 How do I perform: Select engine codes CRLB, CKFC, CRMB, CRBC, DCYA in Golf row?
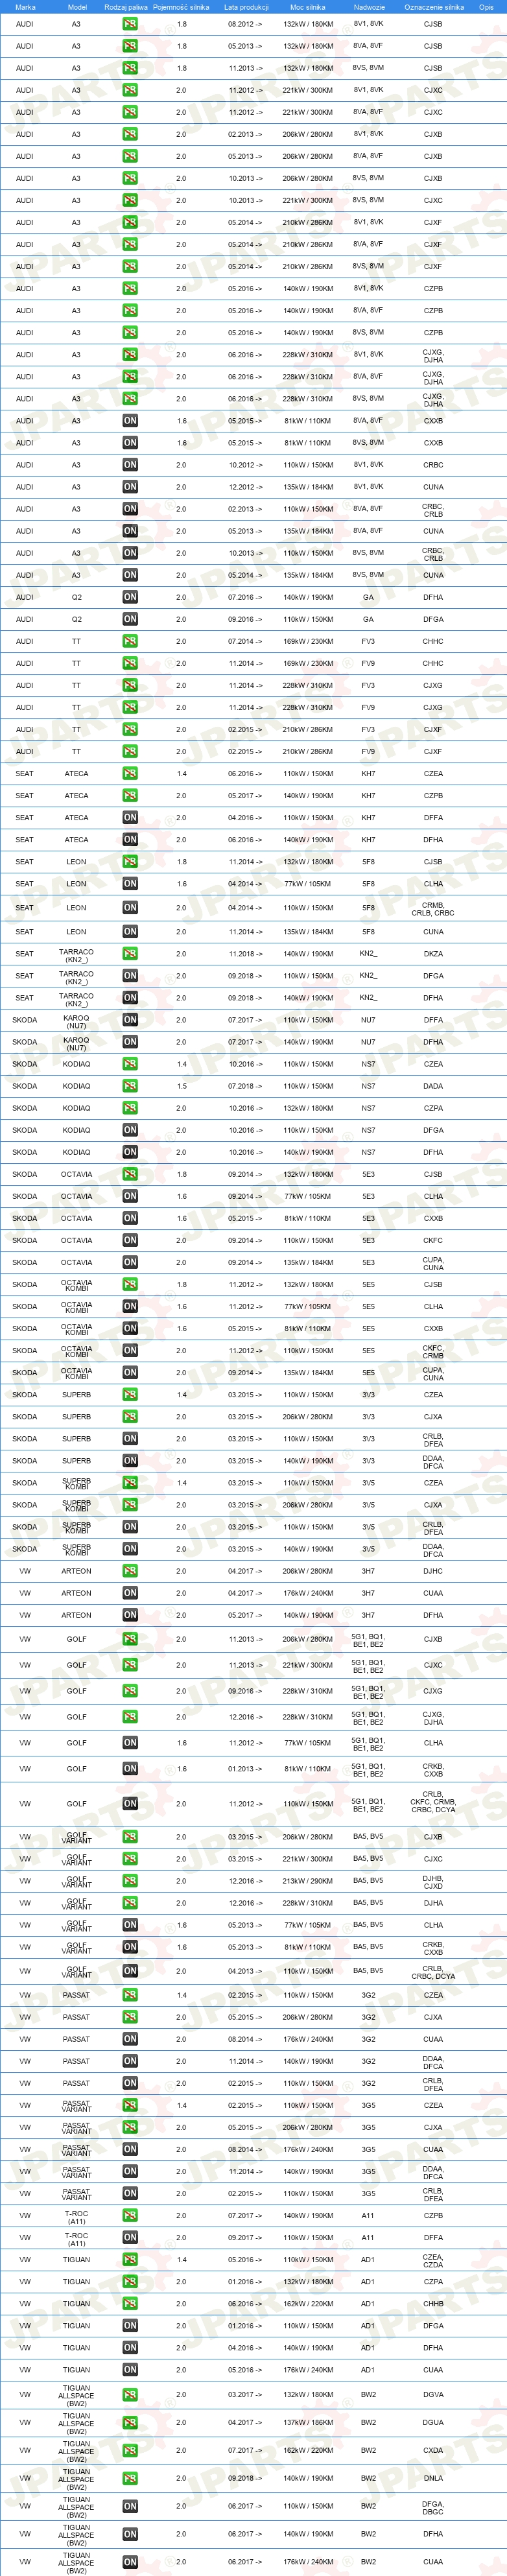[x=433, y=1804]
